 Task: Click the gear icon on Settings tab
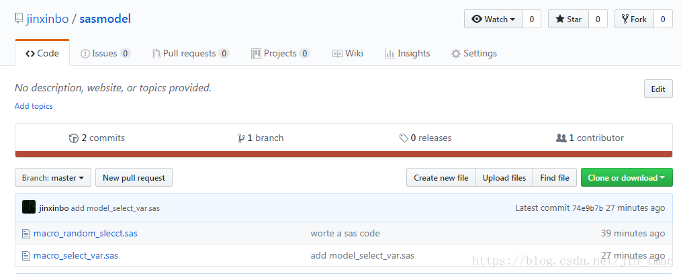click(455, 54)
